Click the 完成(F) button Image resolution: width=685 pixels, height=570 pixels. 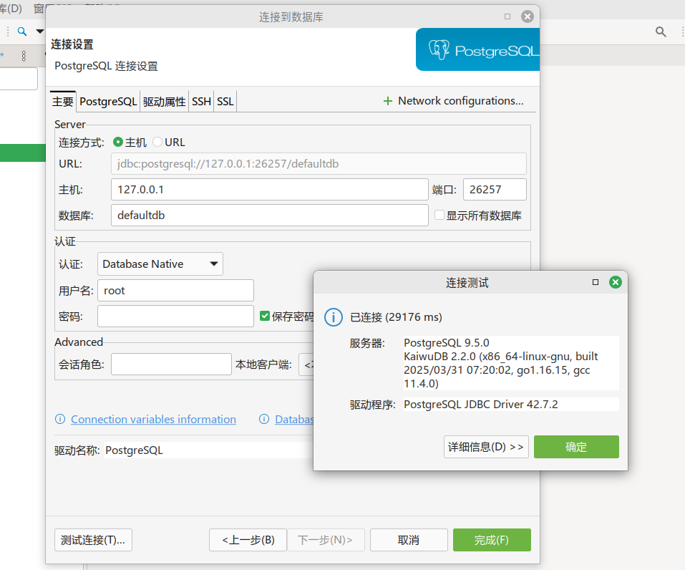point(492,540)
